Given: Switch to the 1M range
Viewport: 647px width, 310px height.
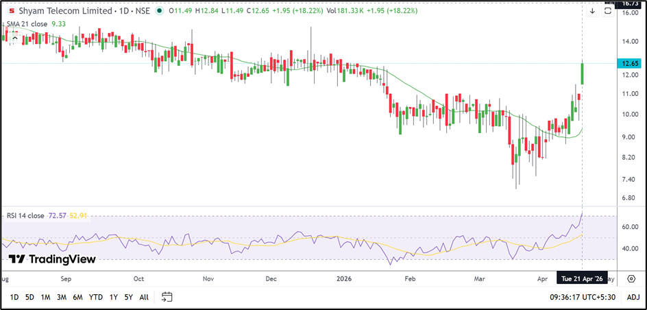Looking at the screenshot, I should pos(46,297).
